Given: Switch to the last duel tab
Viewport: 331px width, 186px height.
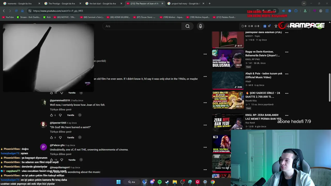Looking at the screenshot, I should [103, 4].
